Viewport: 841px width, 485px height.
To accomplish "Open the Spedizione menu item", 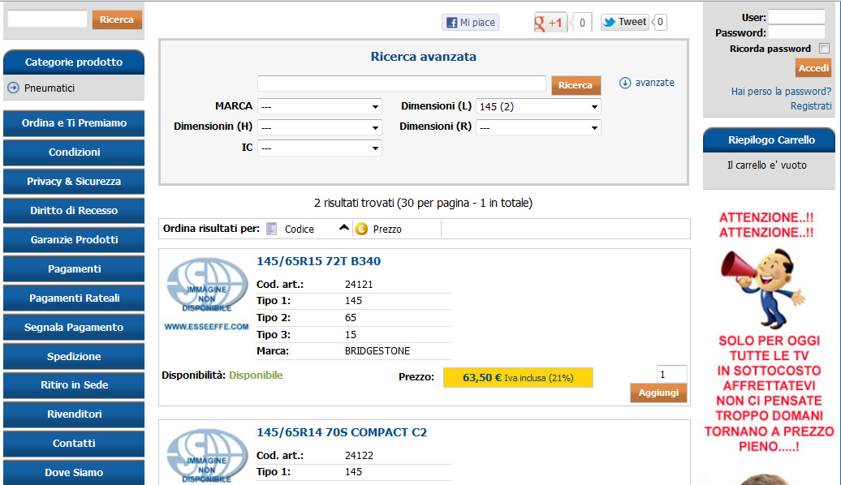I will (74, 356).
